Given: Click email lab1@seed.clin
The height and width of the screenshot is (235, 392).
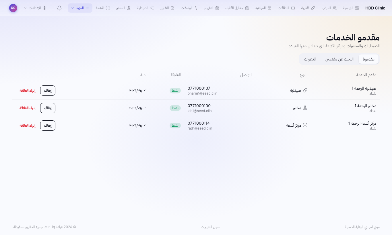Looking at the screenshot, I should click(200, 111).
